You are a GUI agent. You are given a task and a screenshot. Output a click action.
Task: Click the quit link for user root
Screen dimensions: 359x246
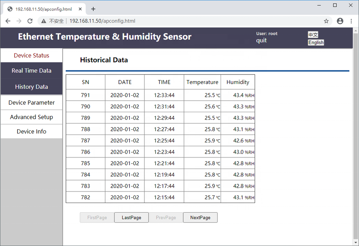261,40
